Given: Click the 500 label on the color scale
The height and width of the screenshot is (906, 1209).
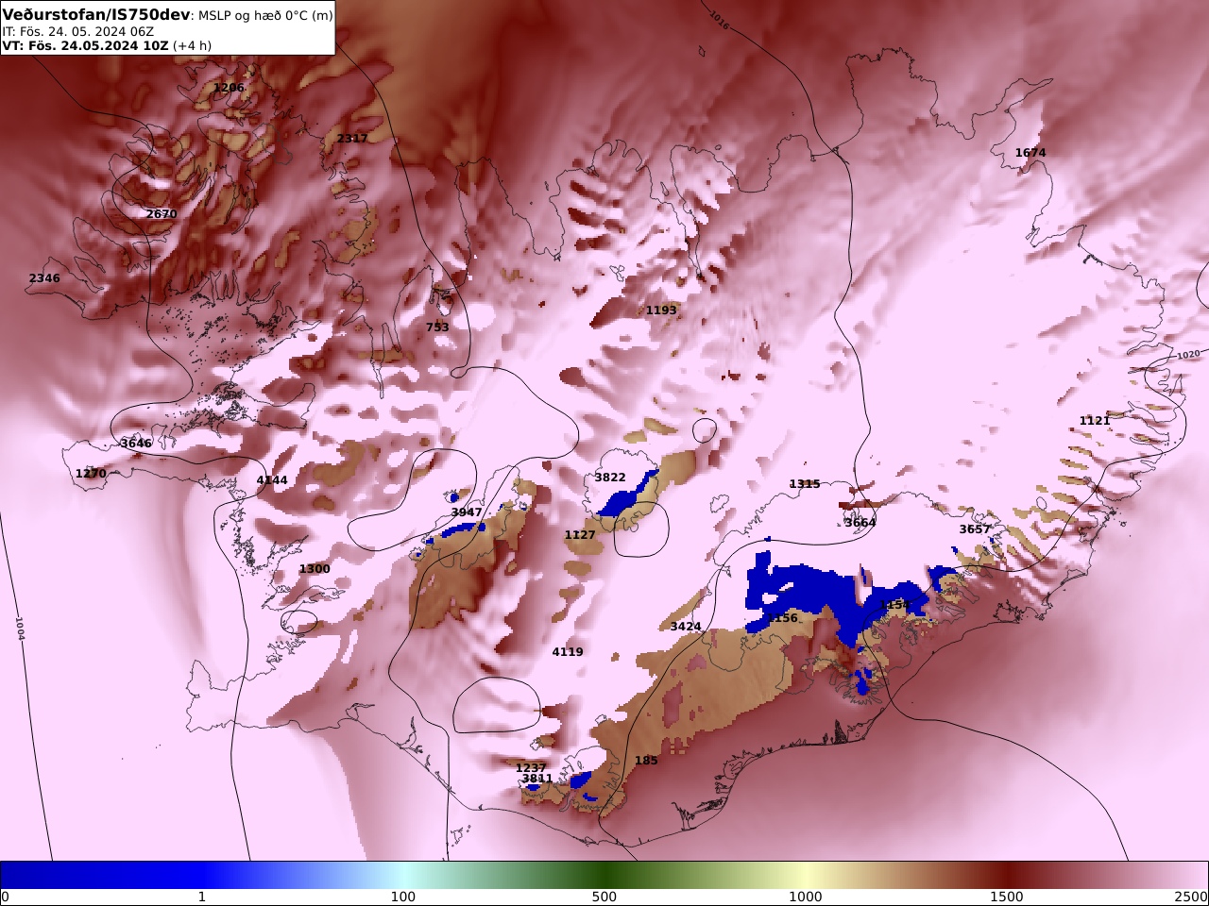Looking at the screenshot, I should (x=604, y=897).
